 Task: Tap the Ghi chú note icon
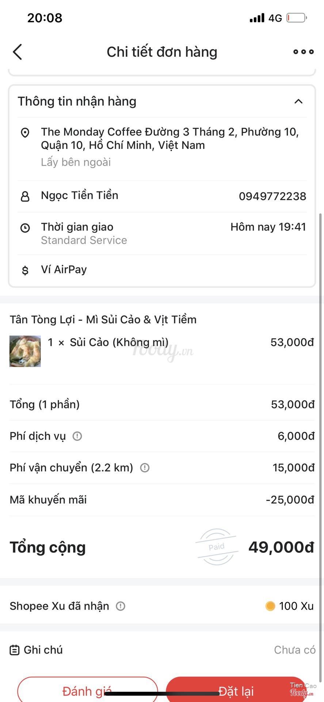[x=15, y=650]
